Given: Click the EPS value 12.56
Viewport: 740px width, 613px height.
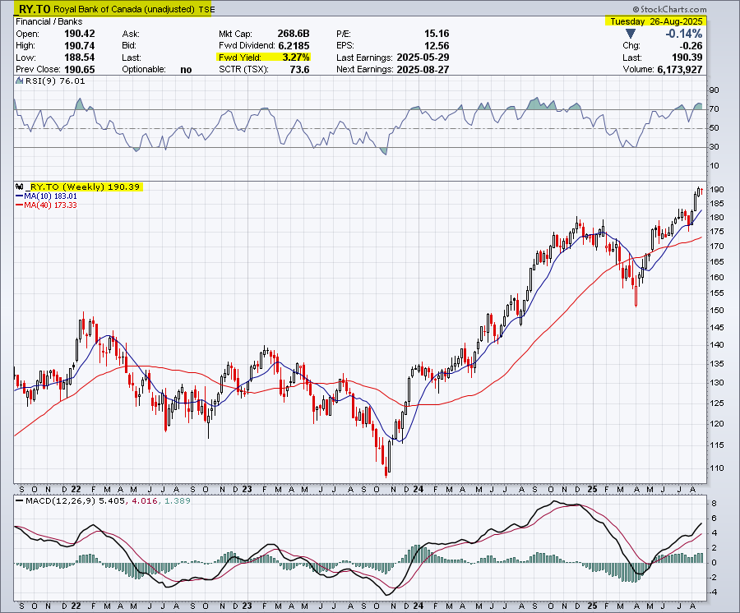Looking at the screenshot, I should point(437,46).
